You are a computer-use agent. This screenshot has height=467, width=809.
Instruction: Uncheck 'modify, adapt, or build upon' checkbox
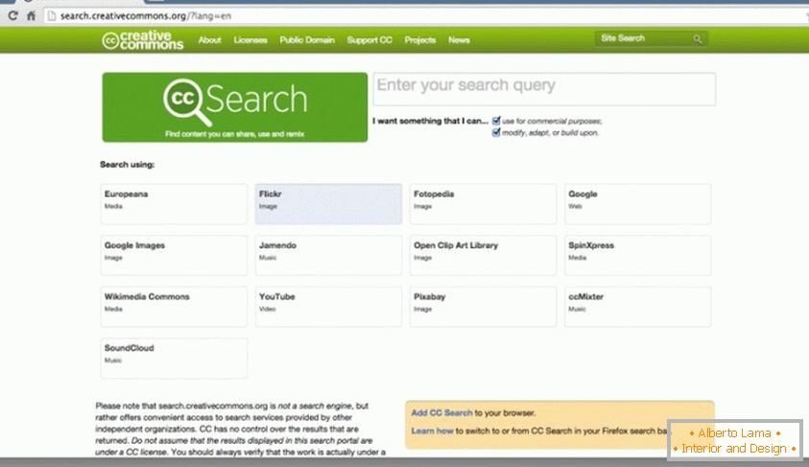(496, 132)
